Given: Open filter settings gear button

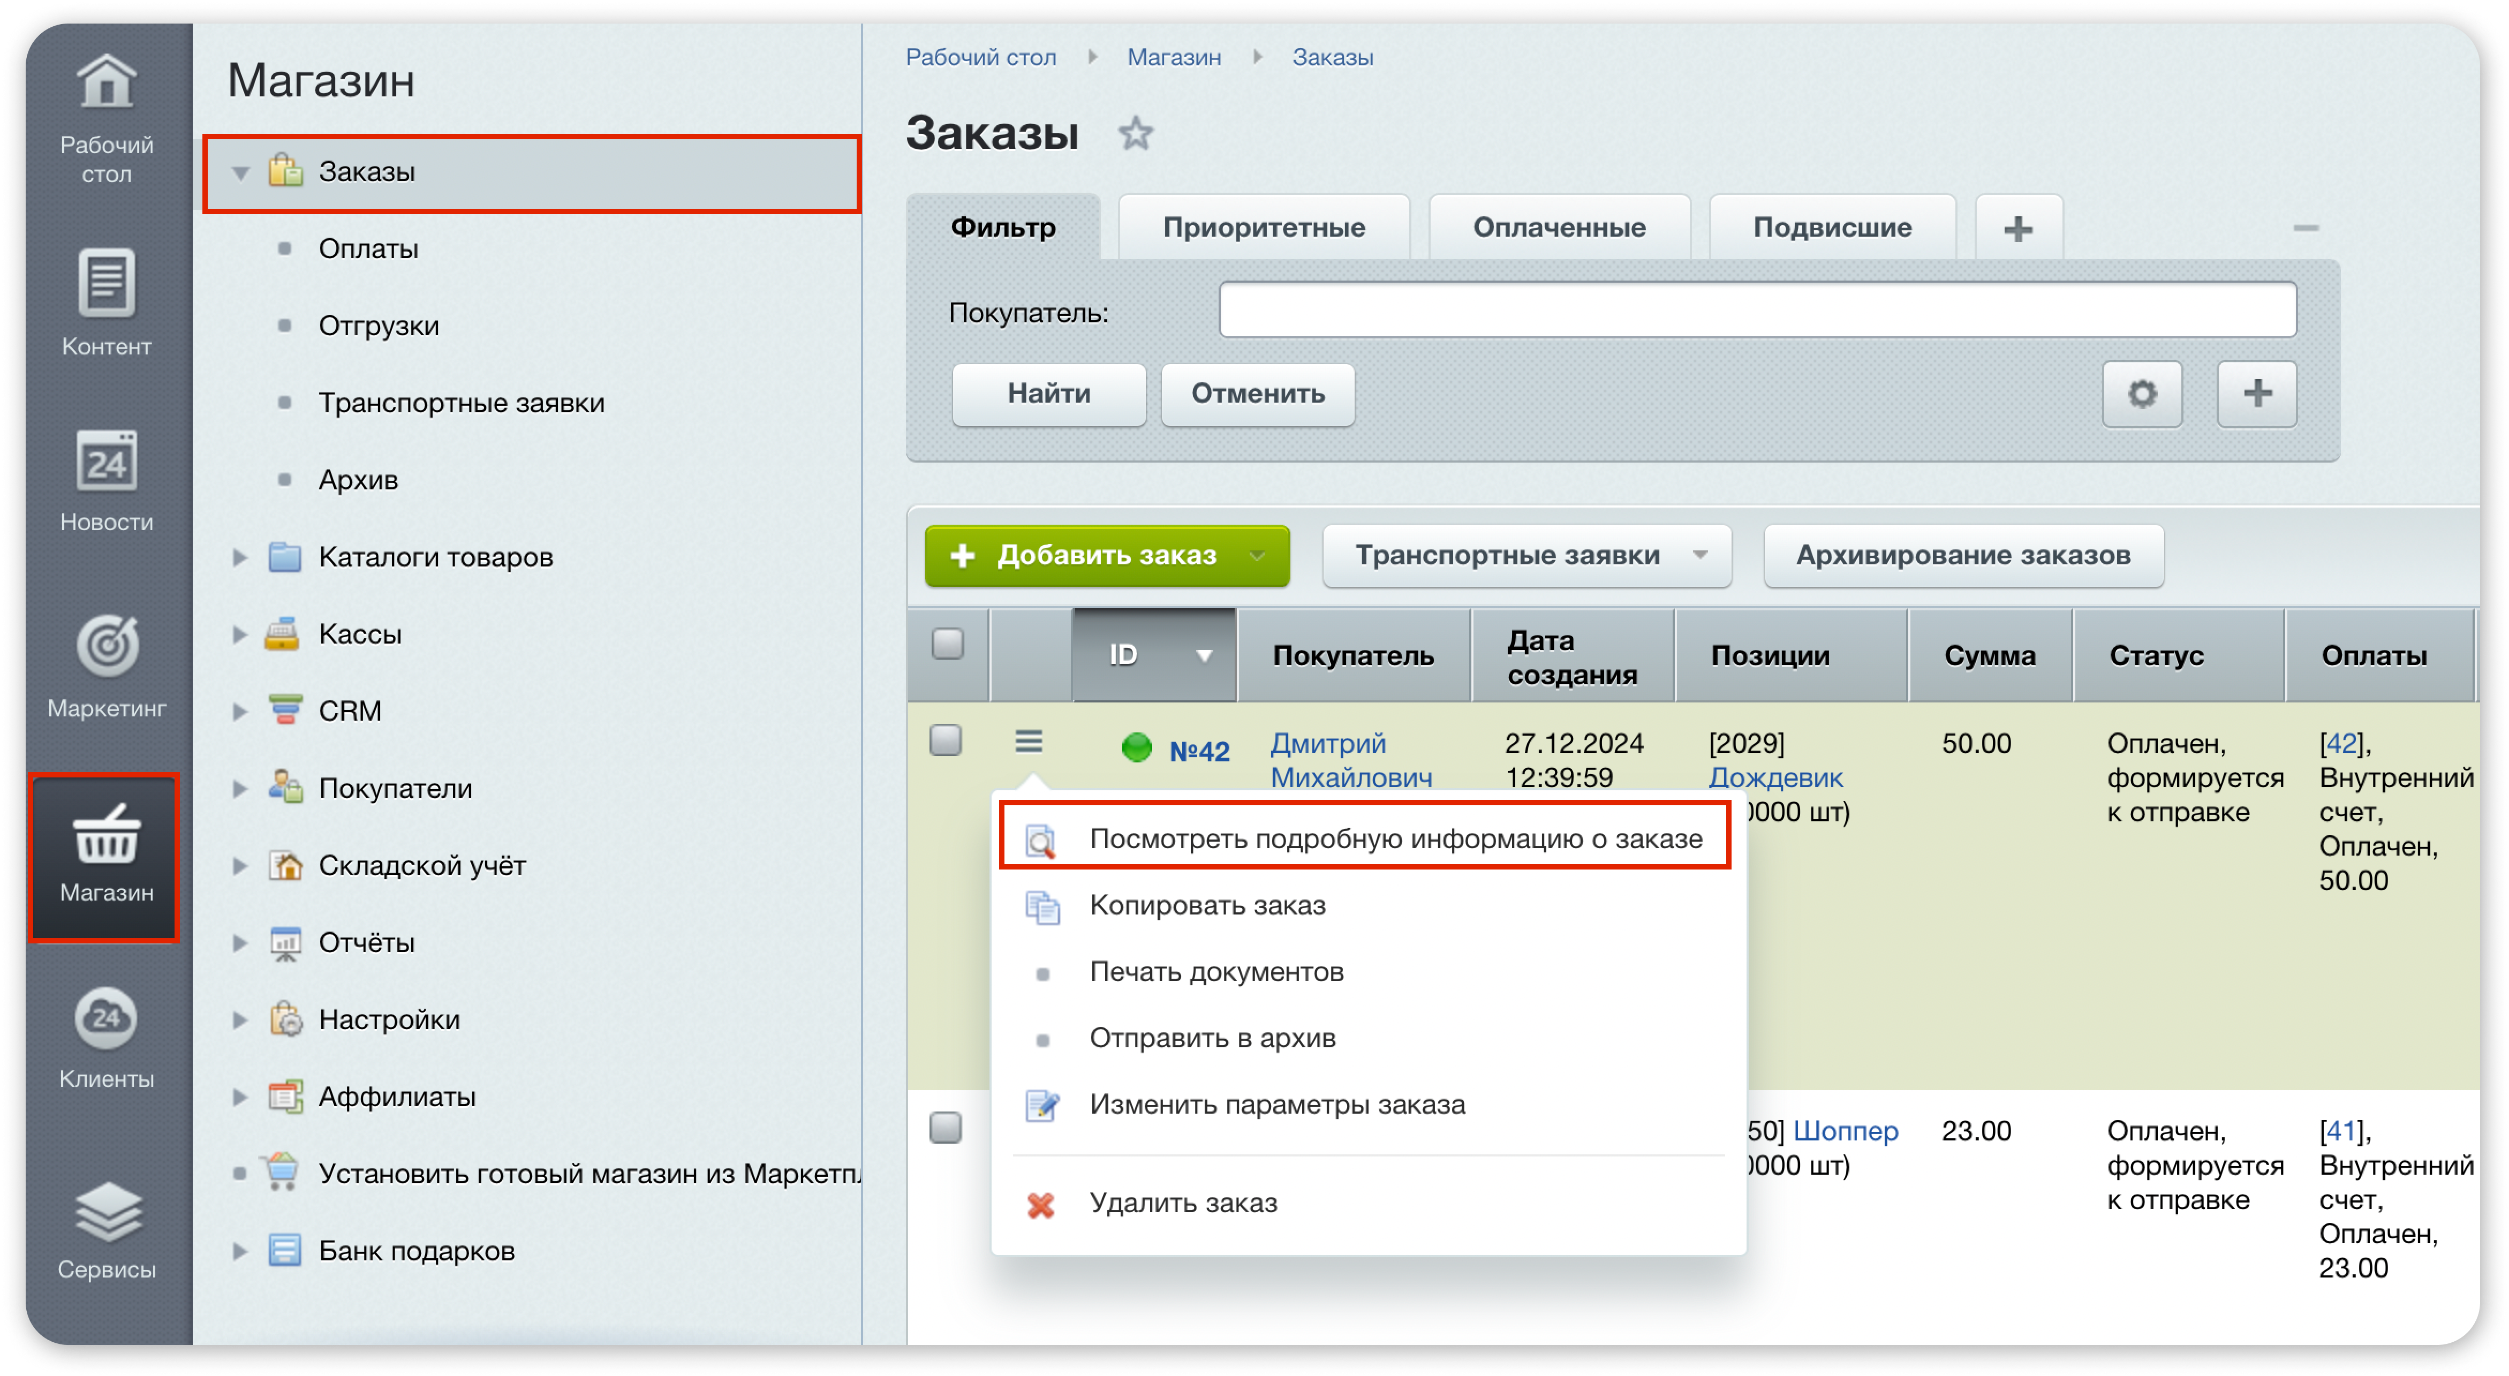Looking at the screenshot, I should tap(2141, 394).
